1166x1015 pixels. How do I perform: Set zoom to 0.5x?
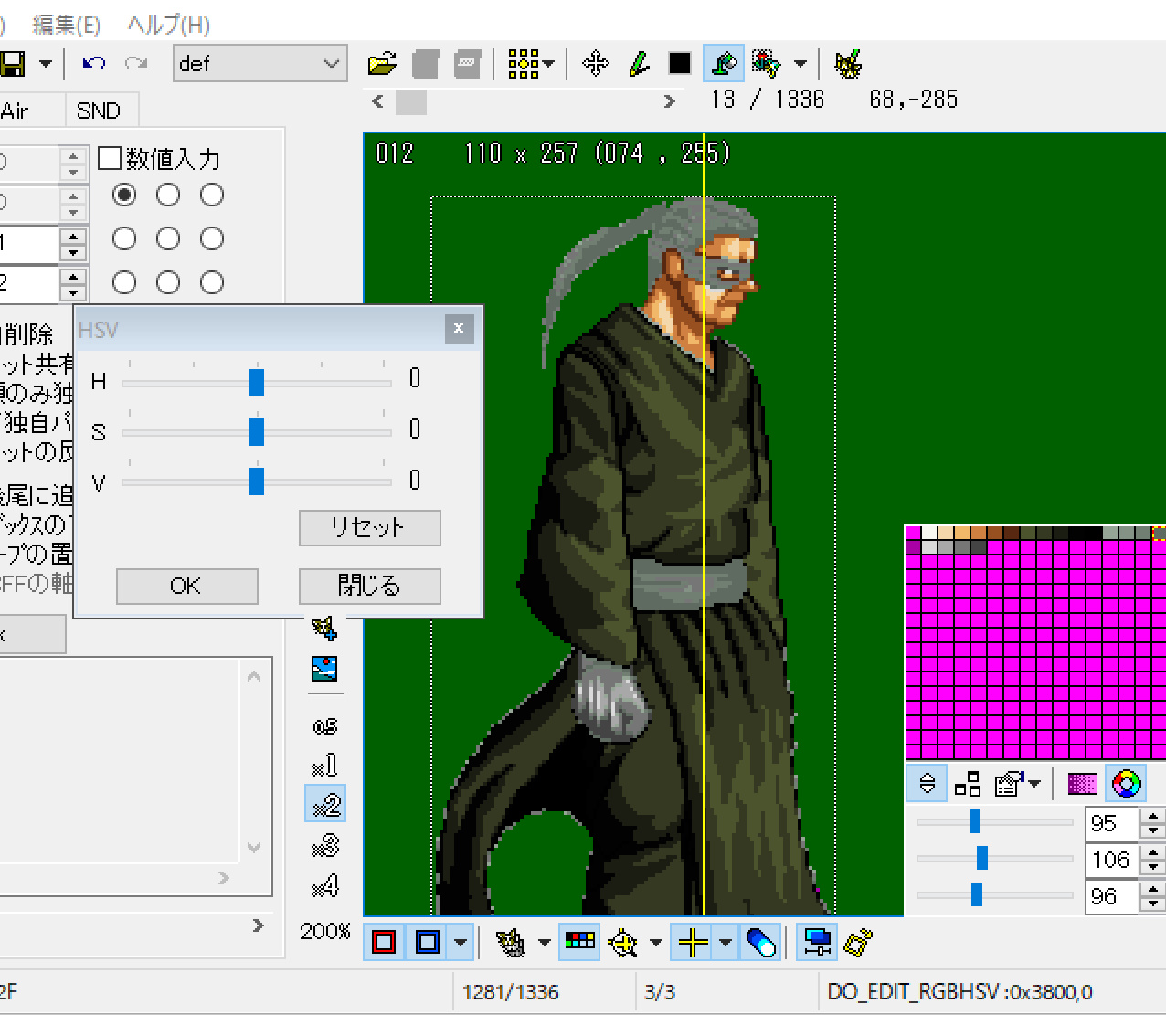(x=325, y=726)
